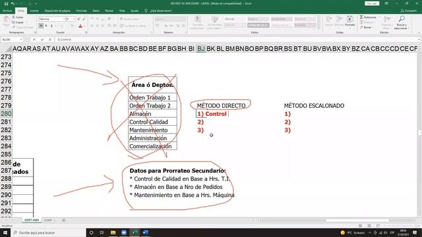Toggle underline formatting (S)
Viewport: 422px width, 237px height.
pyautogui.click(x=51, y=26)
